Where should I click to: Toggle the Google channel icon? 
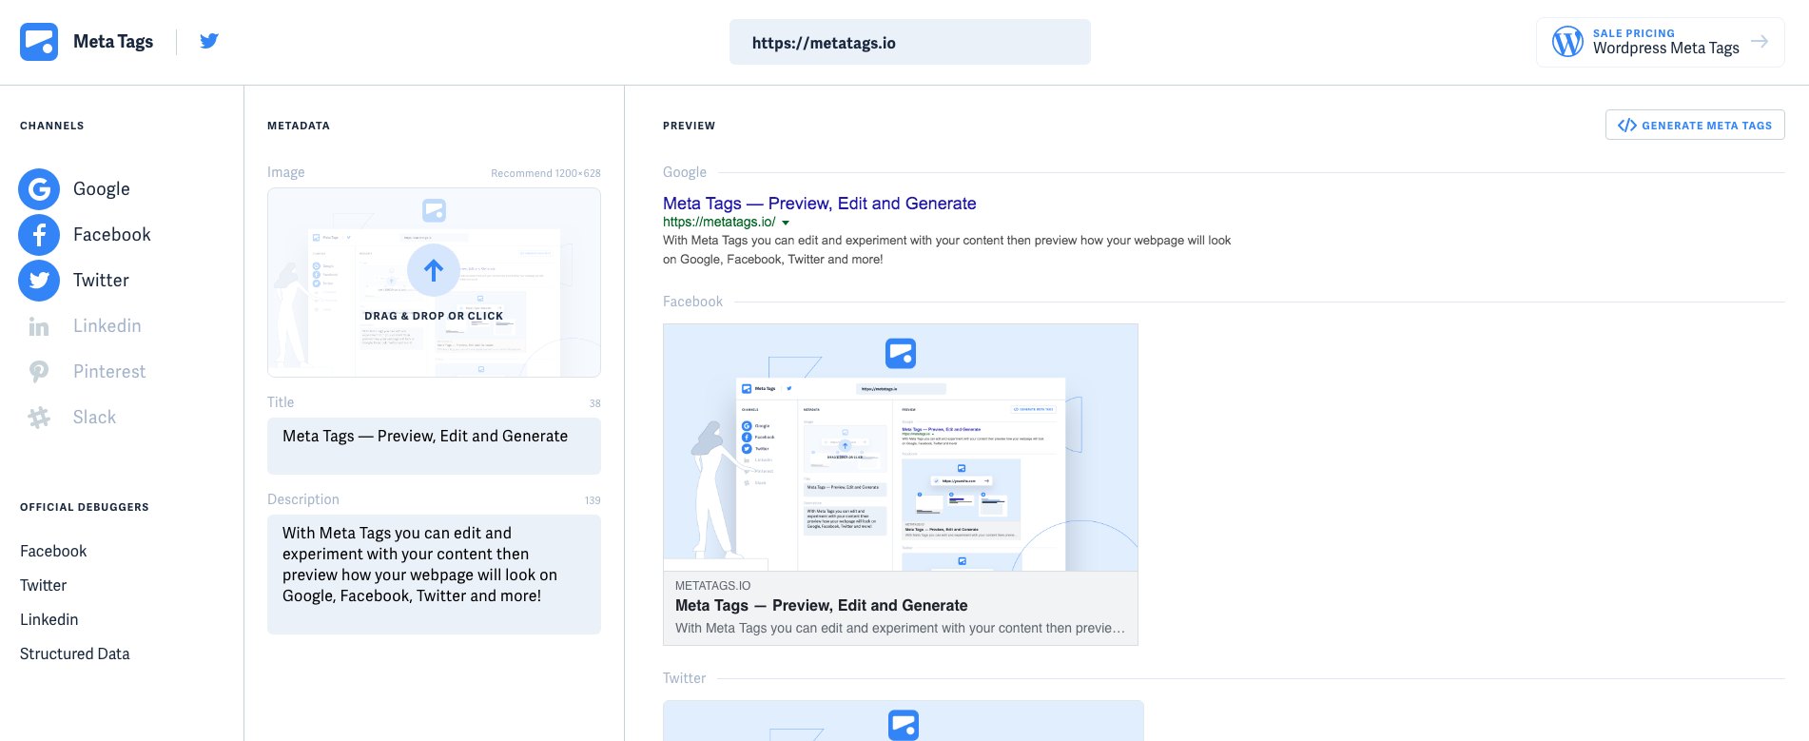(39, 189)
